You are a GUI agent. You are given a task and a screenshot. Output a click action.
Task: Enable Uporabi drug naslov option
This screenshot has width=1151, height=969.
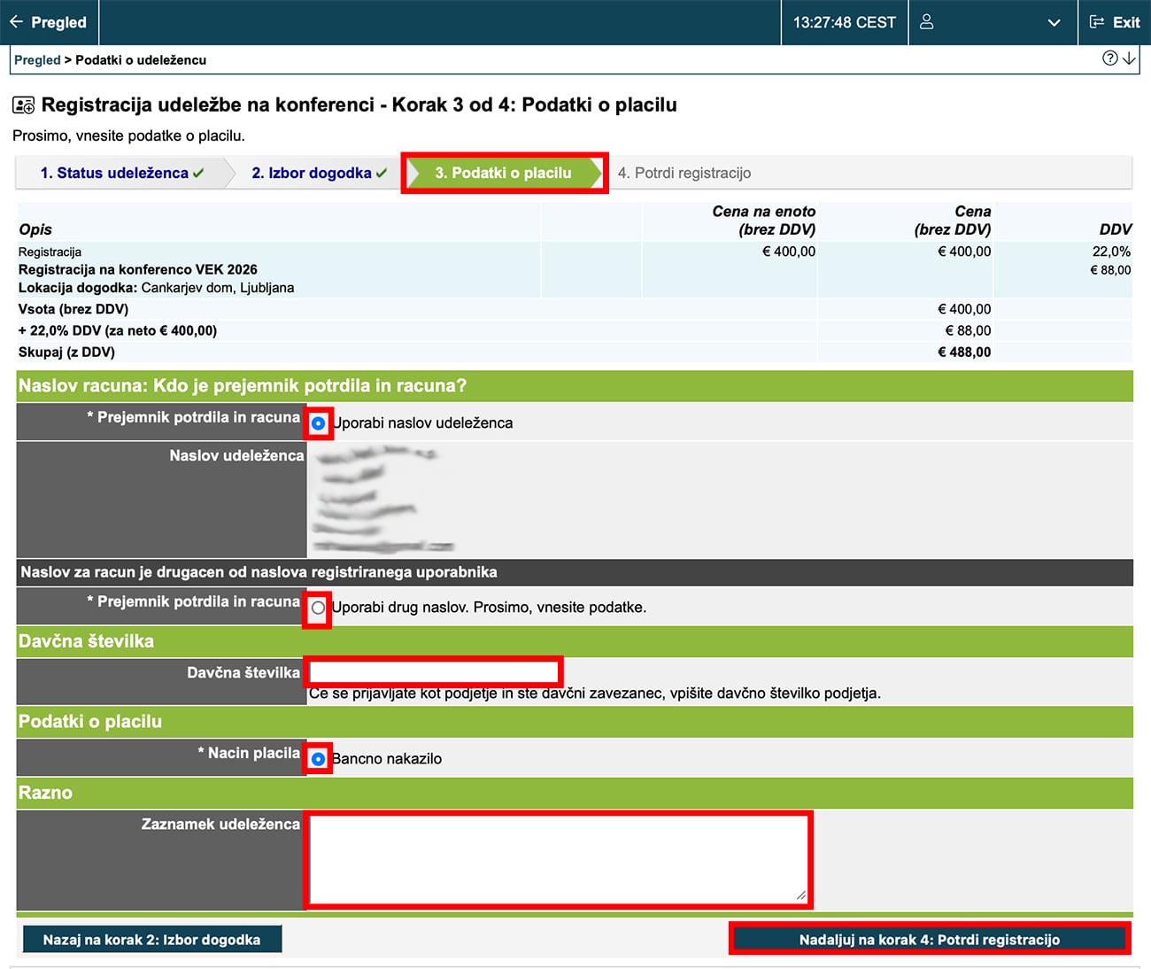pos(317,608)
